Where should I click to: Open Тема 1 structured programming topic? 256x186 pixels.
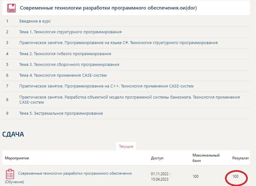(x=70, y=32)
